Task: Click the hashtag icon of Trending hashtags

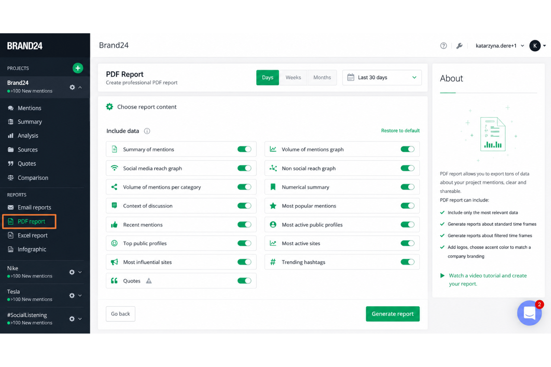Action: [x=273, y=262]
